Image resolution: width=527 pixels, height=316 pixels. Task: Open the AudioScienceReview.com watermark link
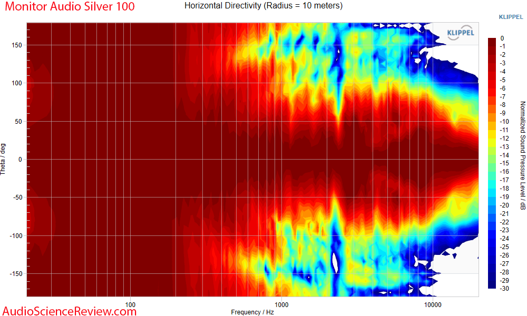tap(70, 311)
